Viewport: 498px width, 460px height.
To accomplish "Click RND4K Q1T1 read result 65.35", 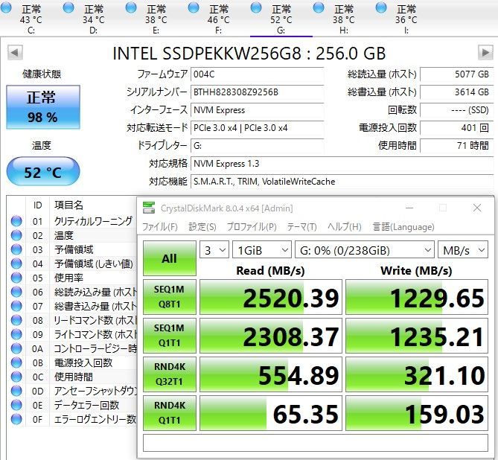I will [x=271, y=413].
